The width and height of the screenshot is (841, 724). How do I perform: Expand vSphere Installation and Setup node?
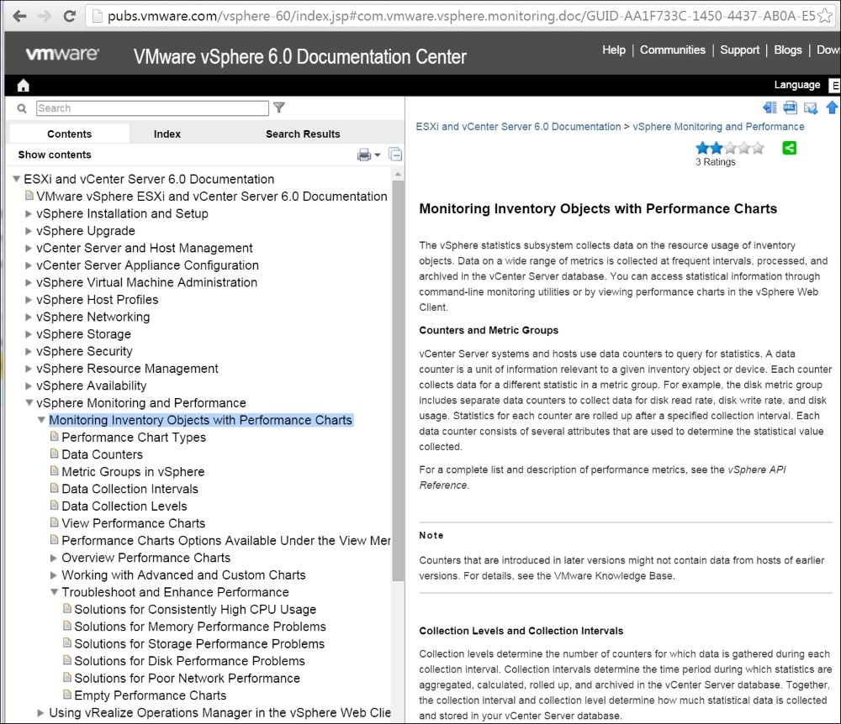[x=29, y=213]
